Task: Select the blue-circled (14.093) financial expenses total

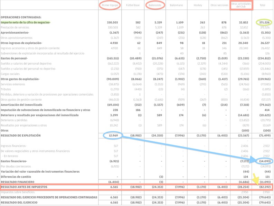Action: [x=264, y=161]
